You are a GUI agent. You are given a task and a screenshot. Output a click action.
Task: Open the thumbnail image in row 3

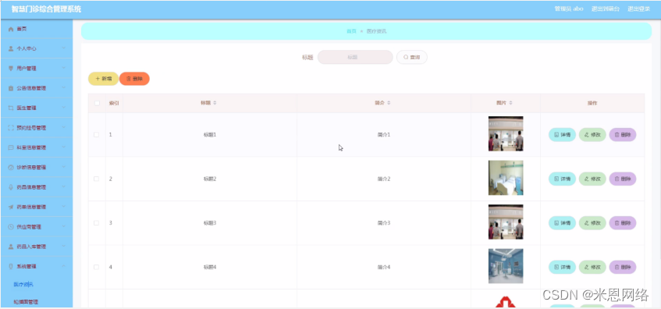506,222
